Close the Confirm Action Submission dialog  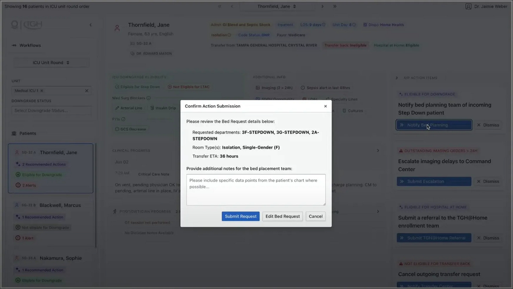pyautogui.click(x=325, y=106)
